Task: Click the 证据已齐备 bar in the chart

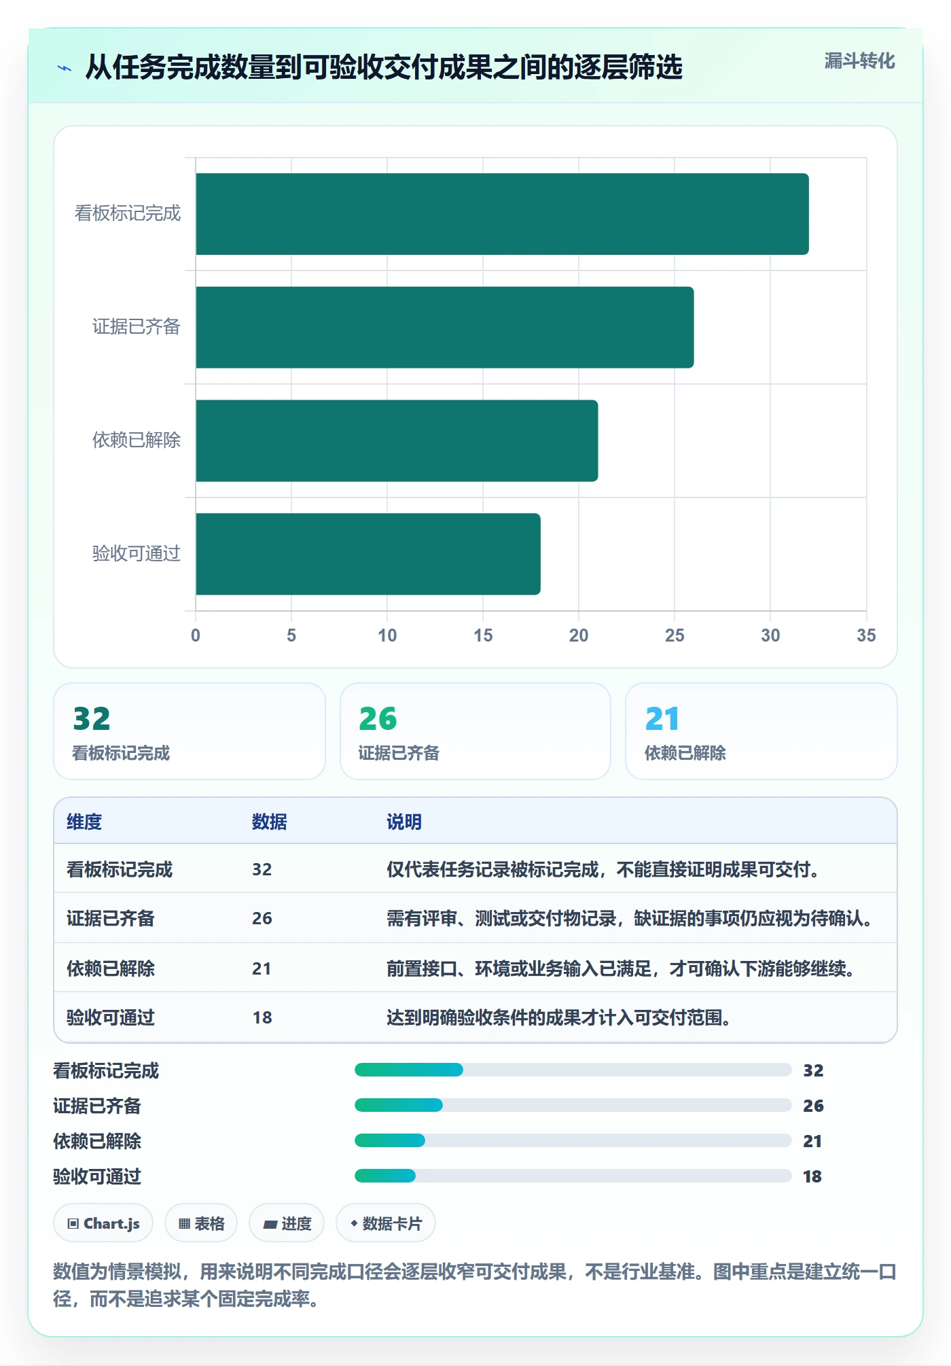Action: 445,328
